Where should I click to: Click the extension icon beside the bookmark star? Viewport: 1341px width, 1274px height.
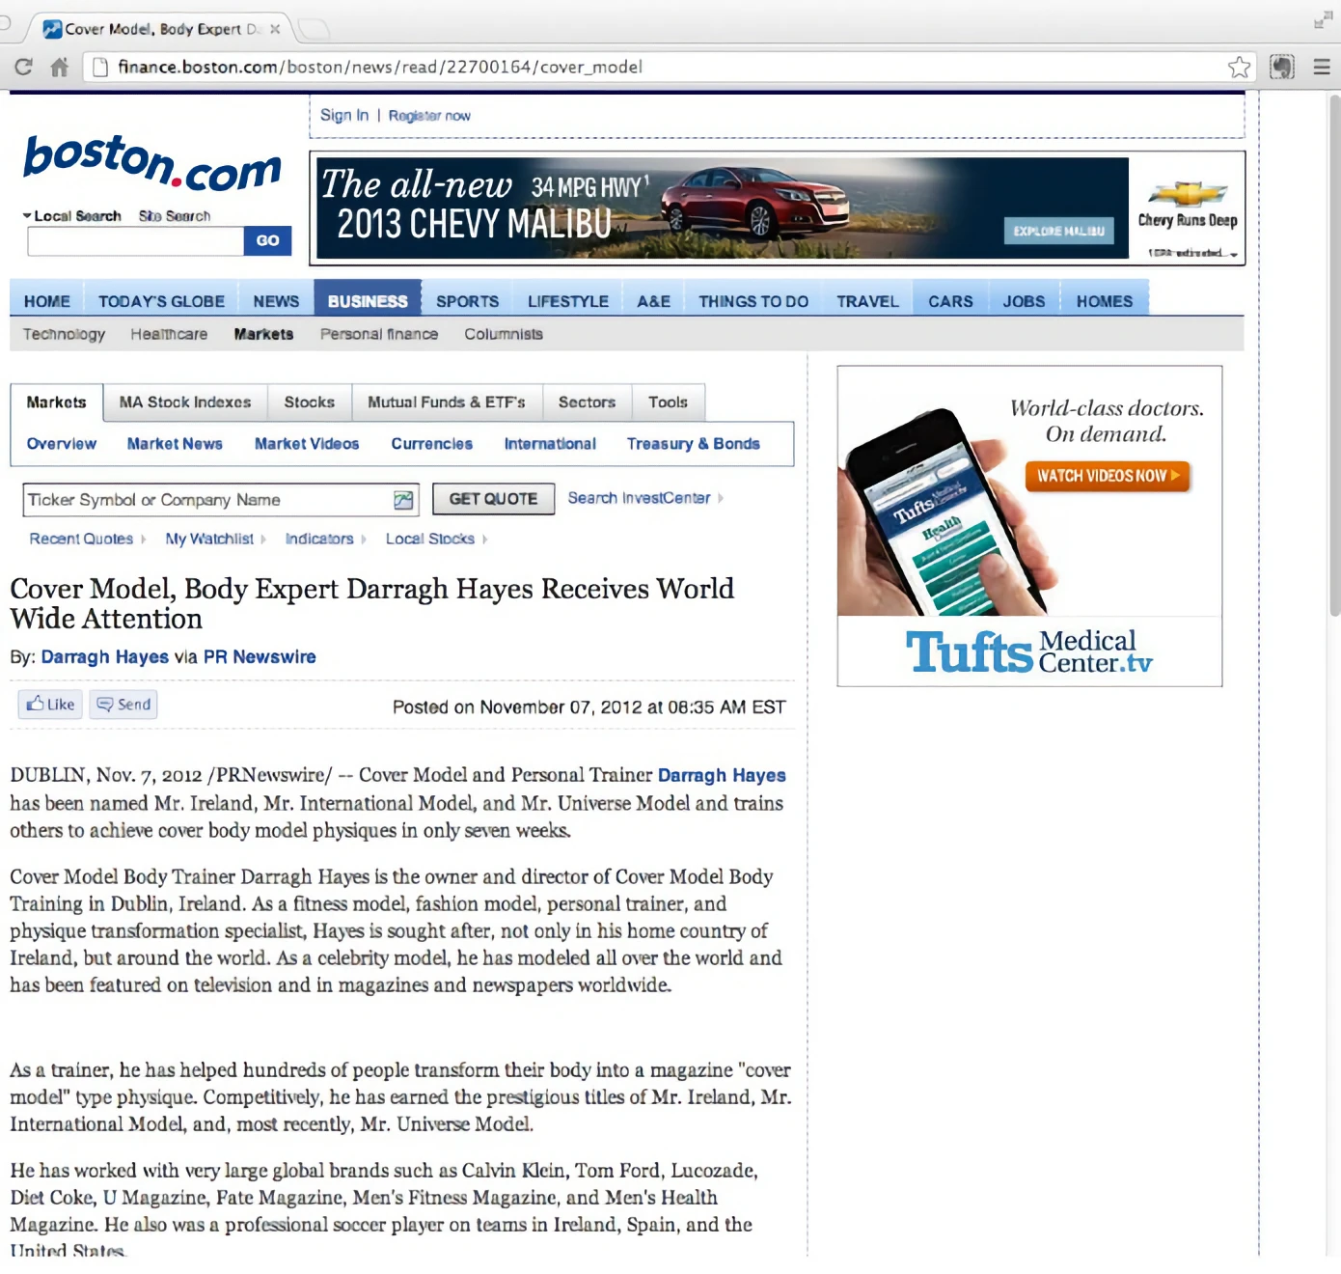tap(1281, 67)
